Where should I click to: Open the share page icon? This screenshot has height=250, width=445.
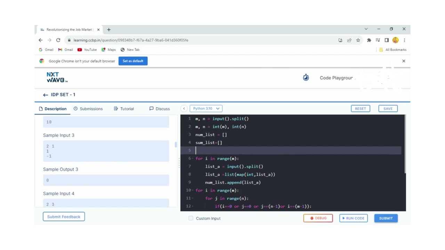click(349, 40)
